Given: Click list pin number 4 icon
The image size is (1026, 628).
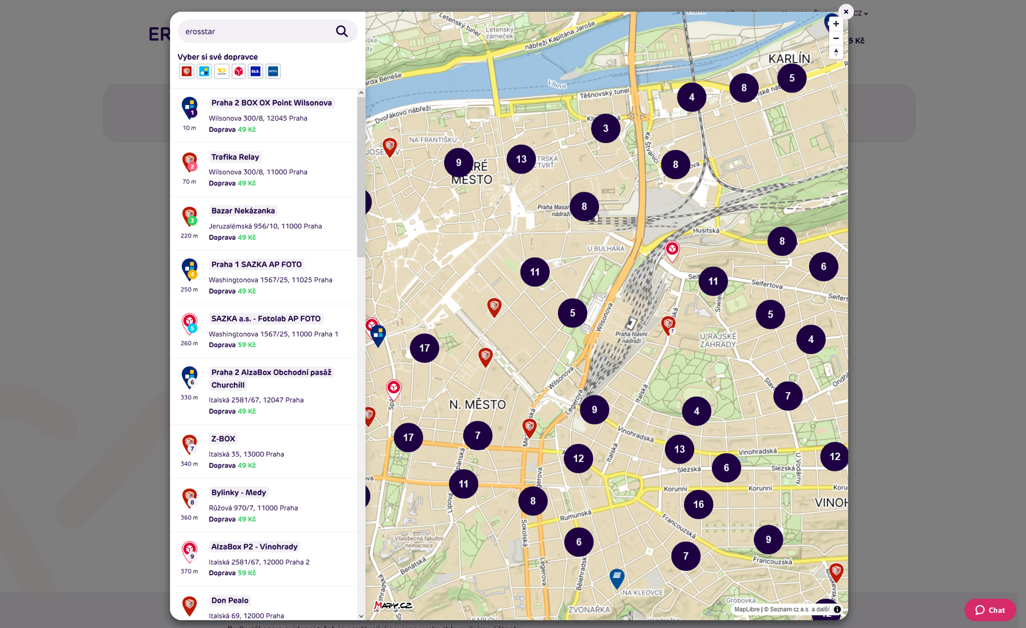Looking at the screenshot, I should click(x=190, y=270).
